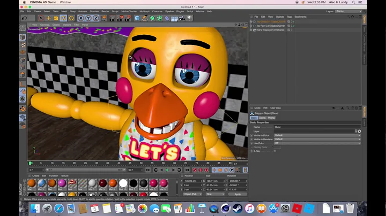Select the magenta material sphere swatch
The width and height of the screenshot is (386, 216).
coord(62,183)
